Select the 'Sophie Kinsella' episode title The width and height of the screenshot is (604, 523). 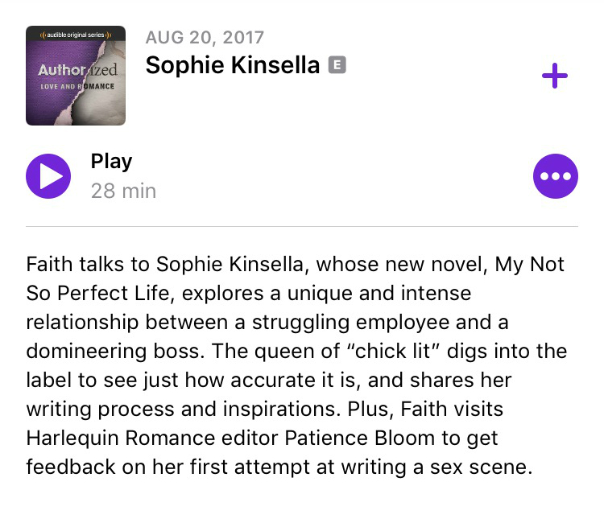click(233, 65)
